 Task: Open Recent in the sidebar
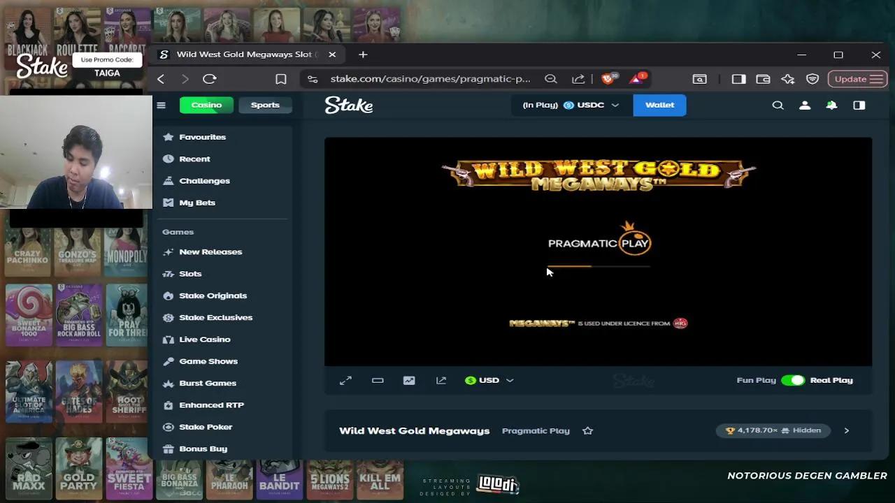coord(194,159)
